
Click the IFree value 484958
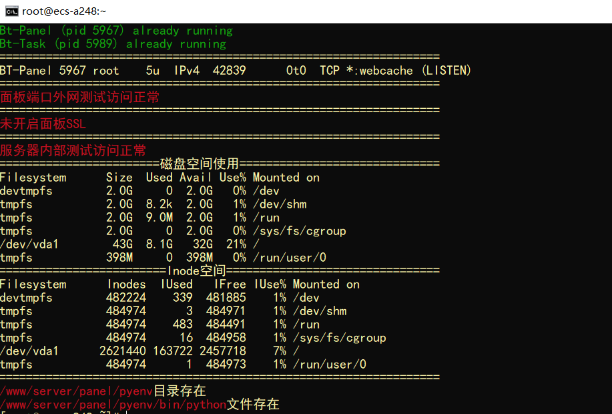[x=226, y=337]
